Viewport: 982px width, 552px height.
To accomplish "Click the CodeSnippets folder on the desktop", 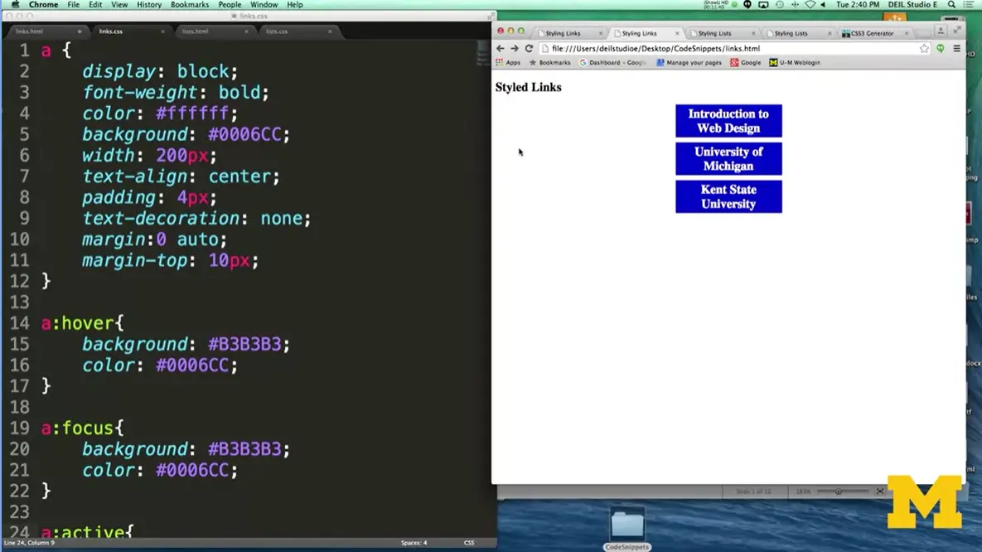I will click(626, 525).
